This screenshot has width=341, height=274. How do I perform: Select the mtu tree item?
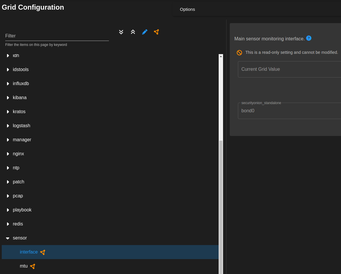(x=23, y=266)
